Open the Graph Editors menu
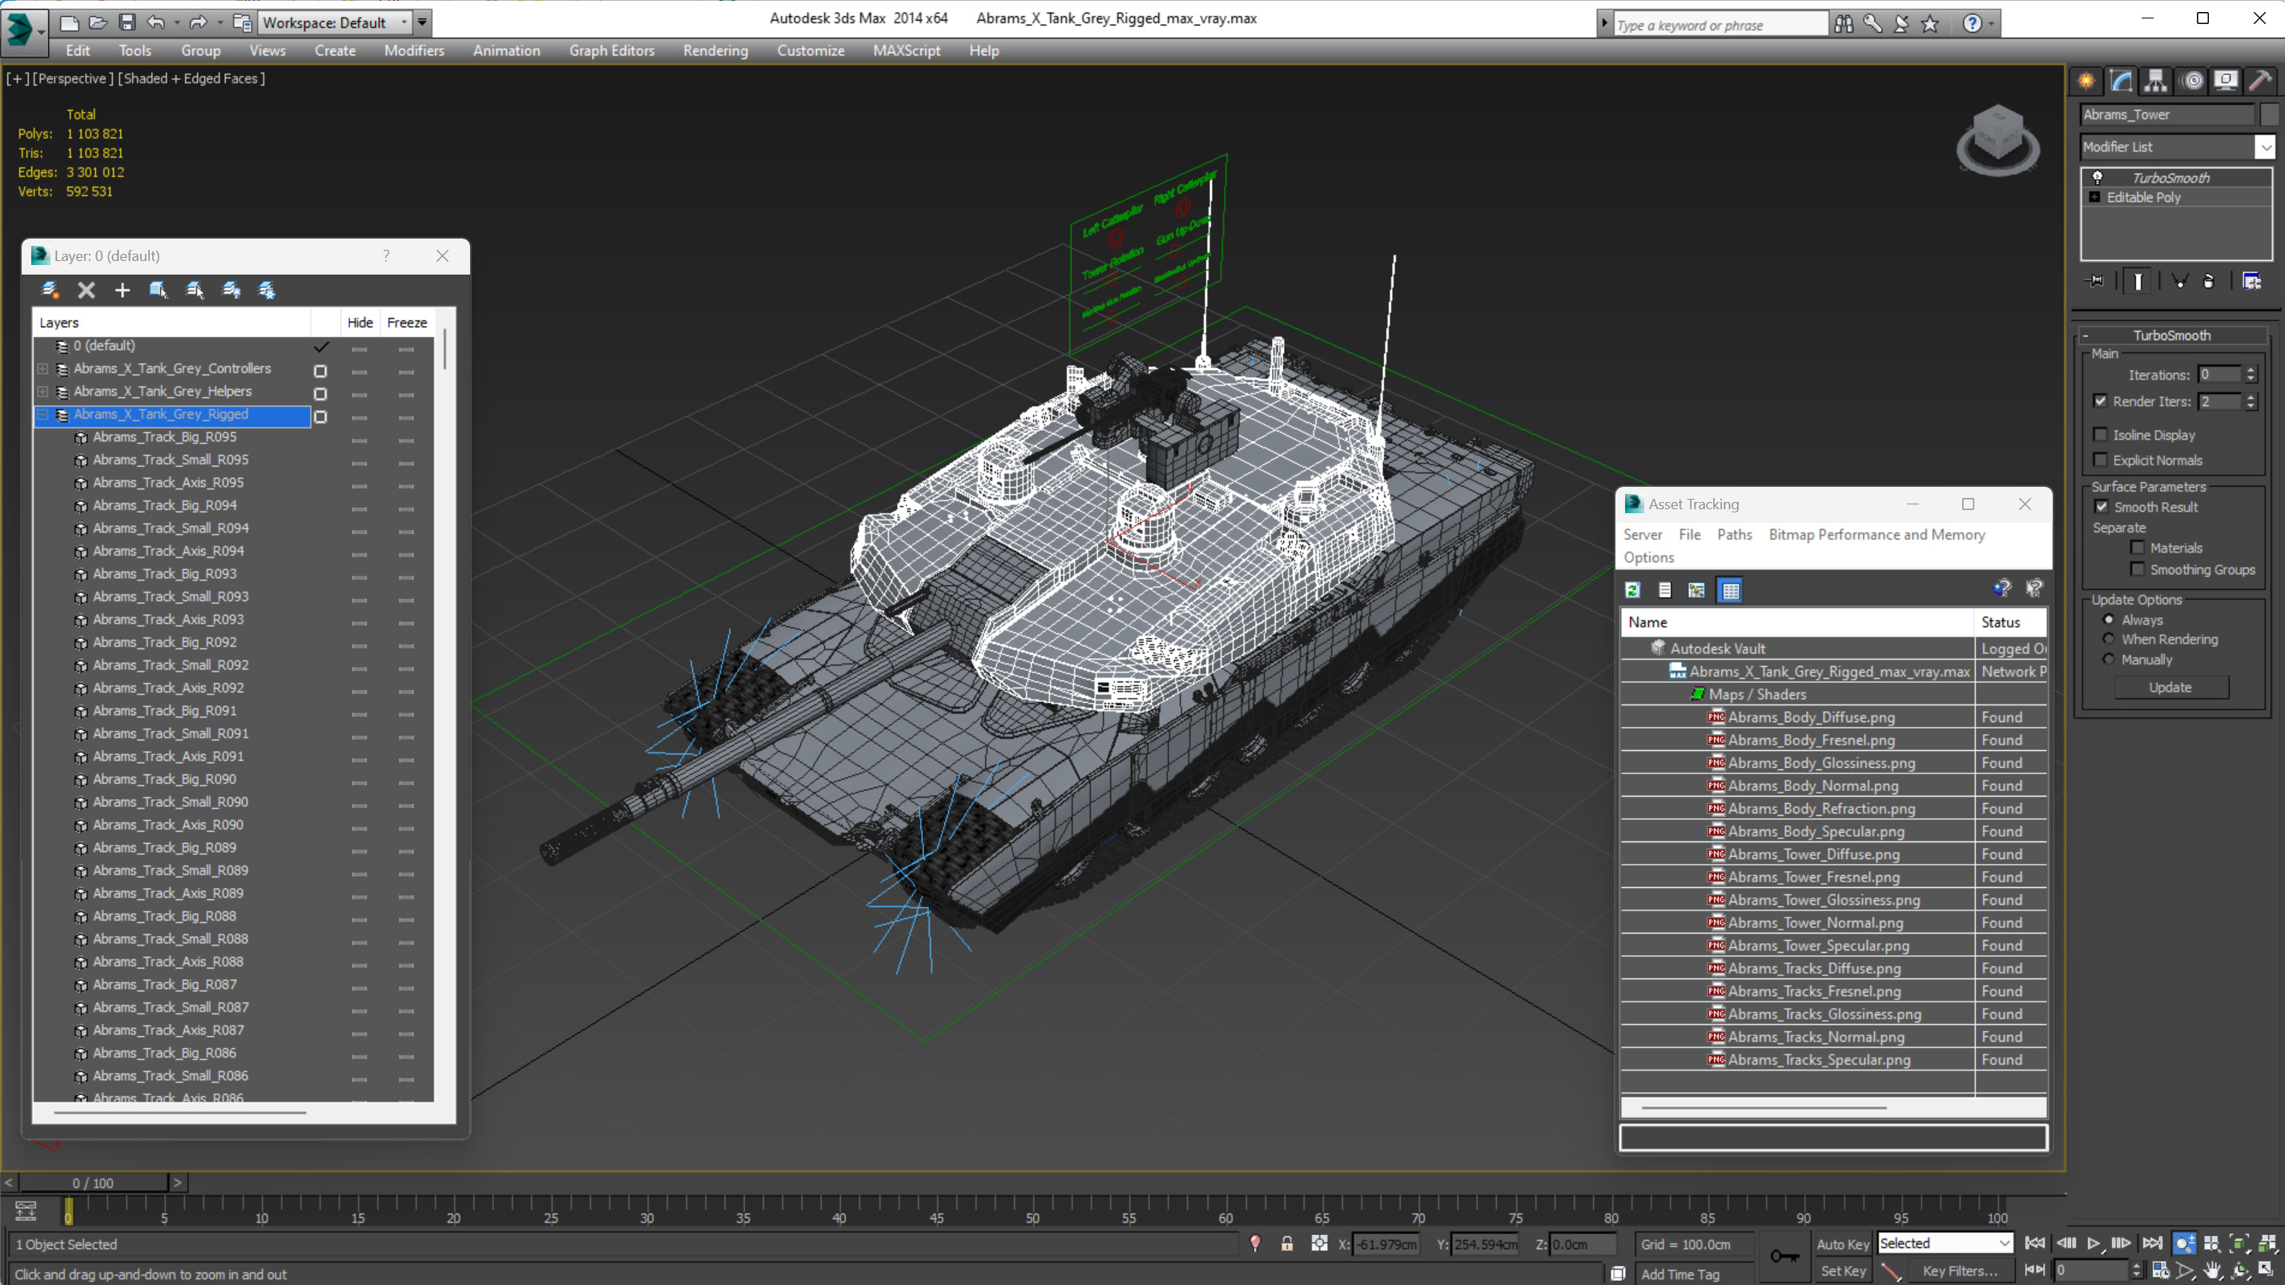Screen dimensions: 2285x1285 (611, 50)
